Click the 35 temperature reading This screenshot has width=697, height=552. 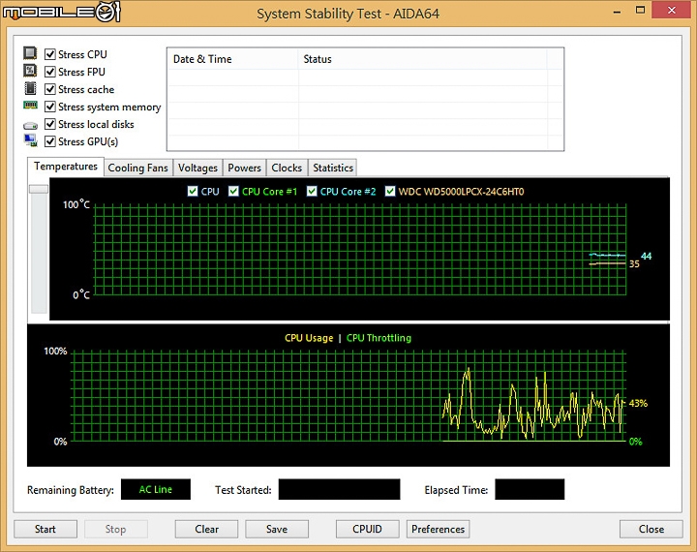point(634,263)
